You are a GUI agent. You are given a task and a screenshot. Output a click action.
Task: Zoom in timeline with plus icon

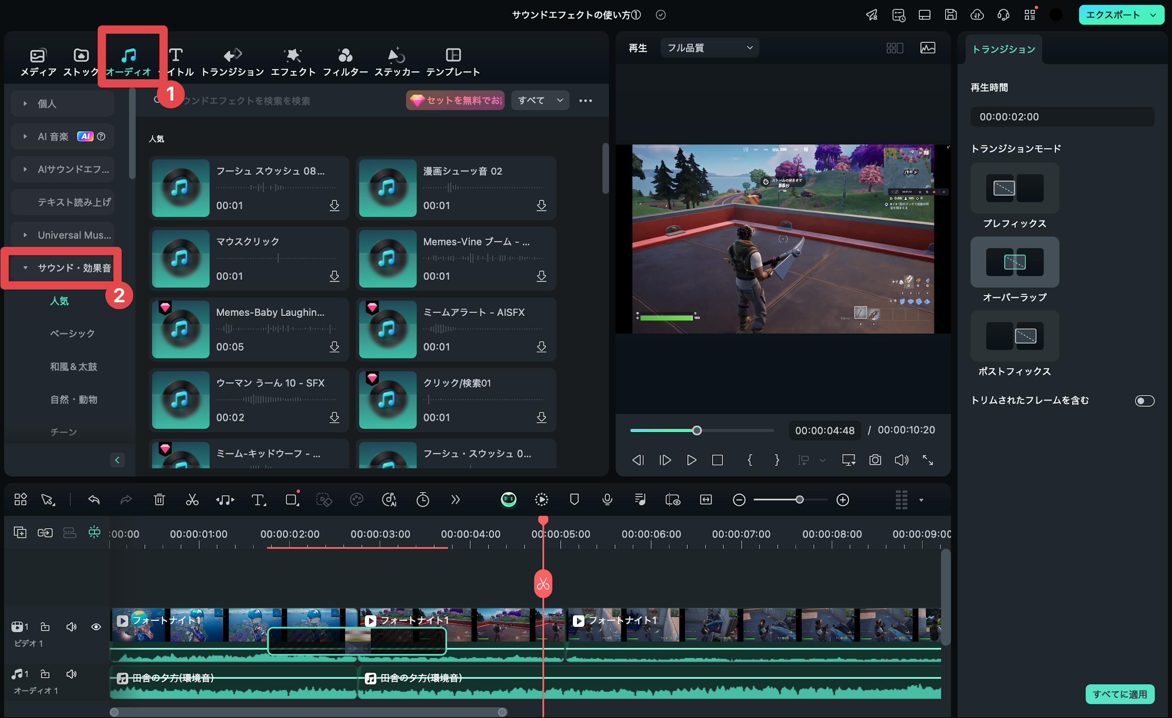(x=842, y=500)
